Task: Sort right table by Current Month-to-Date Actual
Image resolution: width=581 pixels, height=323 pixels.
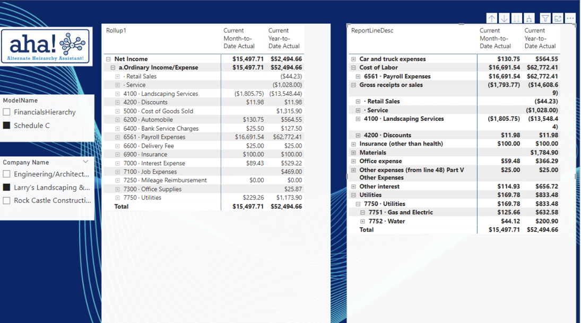Action: coord(495,38)
